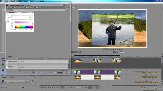Adjust the magenta green-channel color slider
Image resolution: width=163 pixels, height=91 pixels.
coord(24,23)
